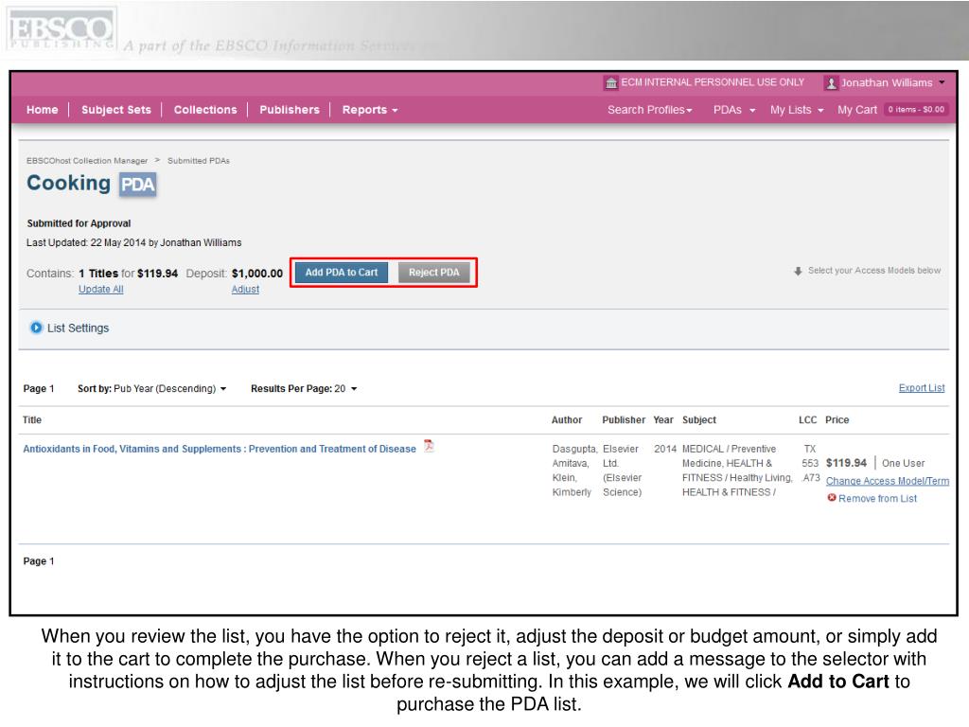Screen dimensions: 969x727
Task: Click the blue List Settings arrow icon
Action: [x=36, y=328]
